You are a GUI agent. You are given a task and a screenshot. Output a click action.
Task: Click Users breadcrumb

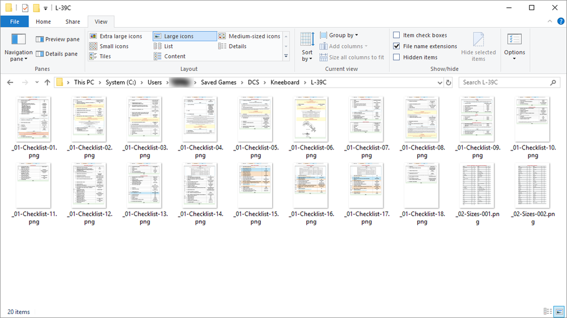(154, 82)
